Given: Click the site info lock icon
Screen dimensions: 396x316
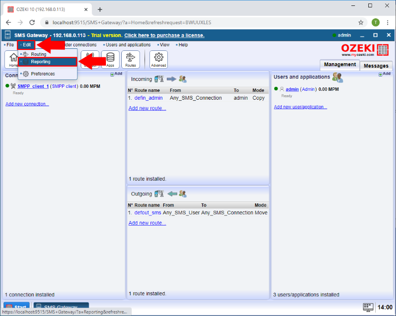Looking at the screenshot, I should [47, 22].
